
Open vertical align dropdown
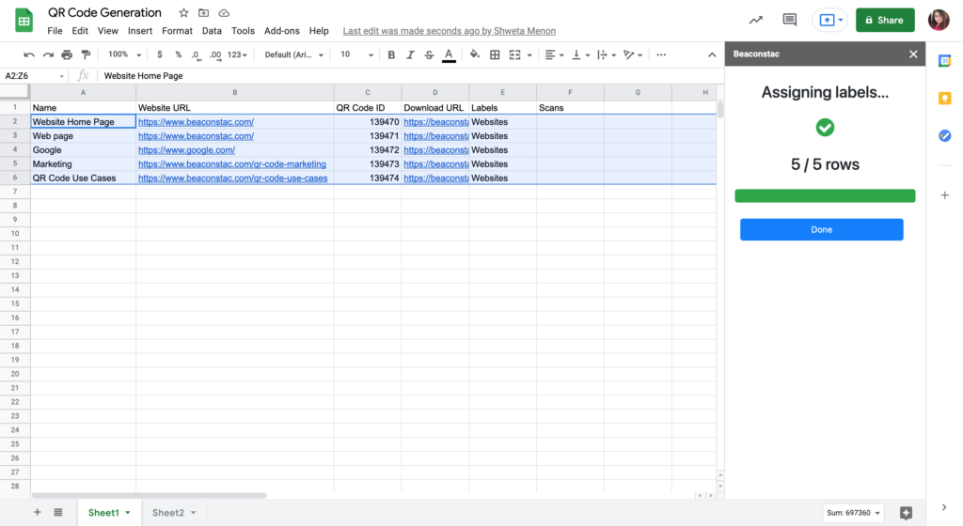[x=580, y=54]
